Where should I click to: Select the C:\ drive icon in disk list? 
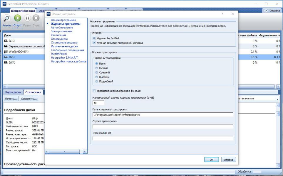coord(6,41)
